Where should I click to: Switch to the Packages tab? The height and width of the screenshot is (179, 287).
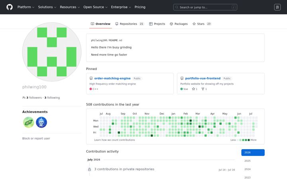coord(179,24)
